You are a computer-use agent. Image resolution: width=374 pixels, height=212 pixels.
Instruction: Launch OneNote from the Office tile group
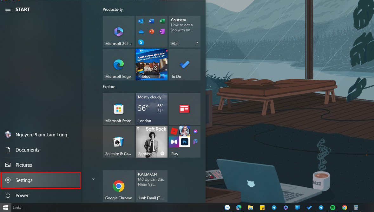(x=162, y=32)
